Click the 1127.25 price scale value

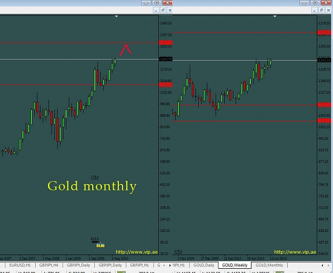(324, 92)
